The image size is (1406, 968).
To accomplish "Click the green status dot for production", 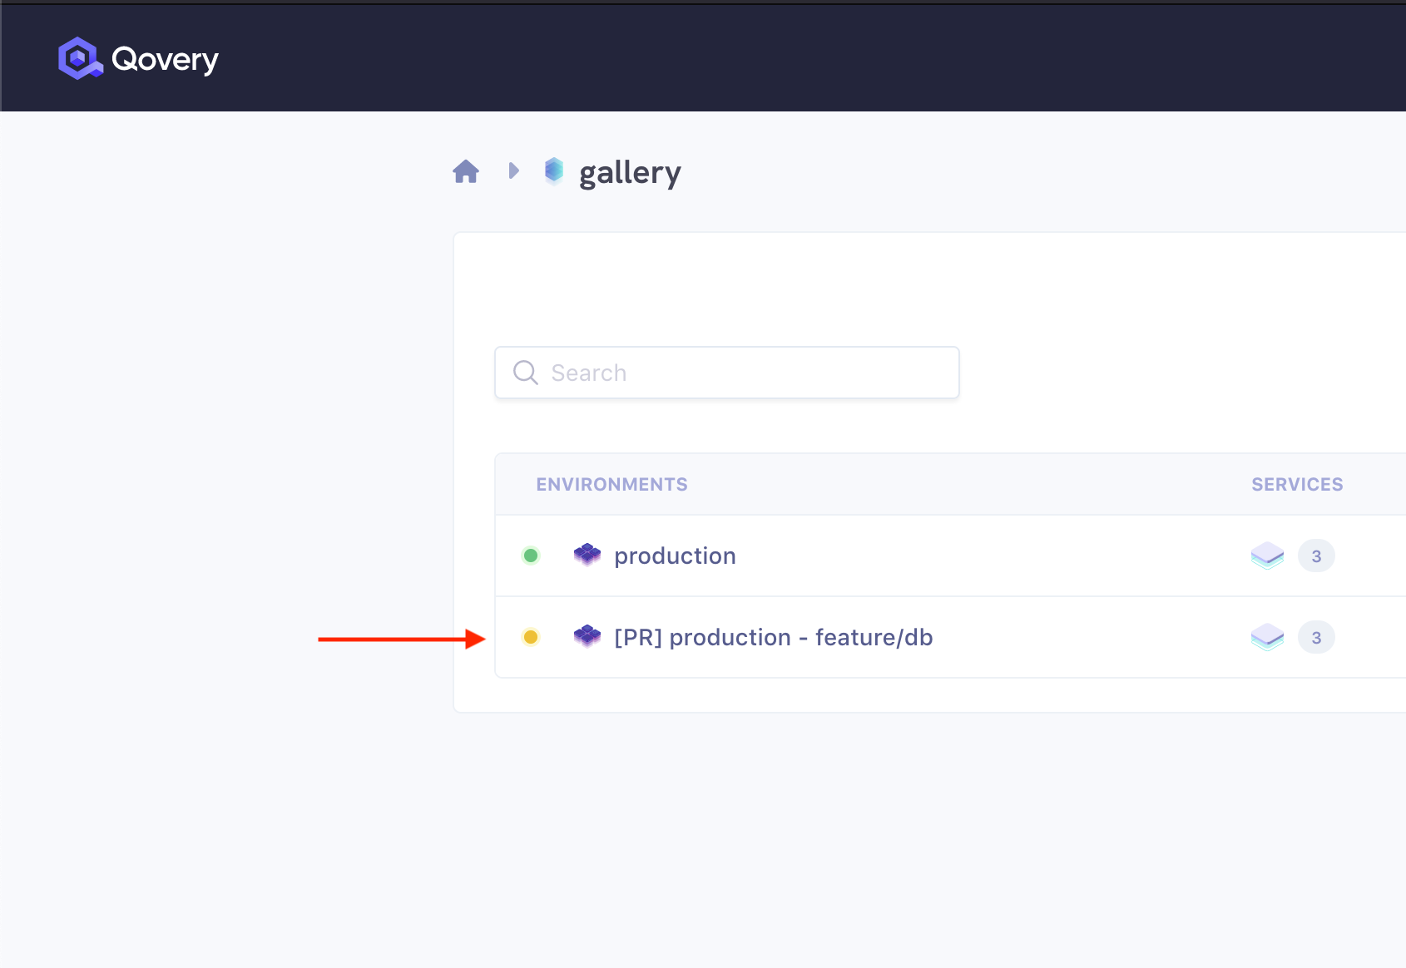I will [x=531, y=556].
